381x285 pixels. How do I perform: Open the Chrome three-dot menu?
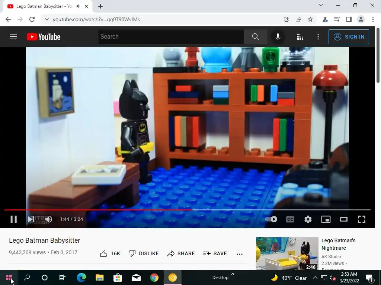pyautogui.click(x=373, y=19)
